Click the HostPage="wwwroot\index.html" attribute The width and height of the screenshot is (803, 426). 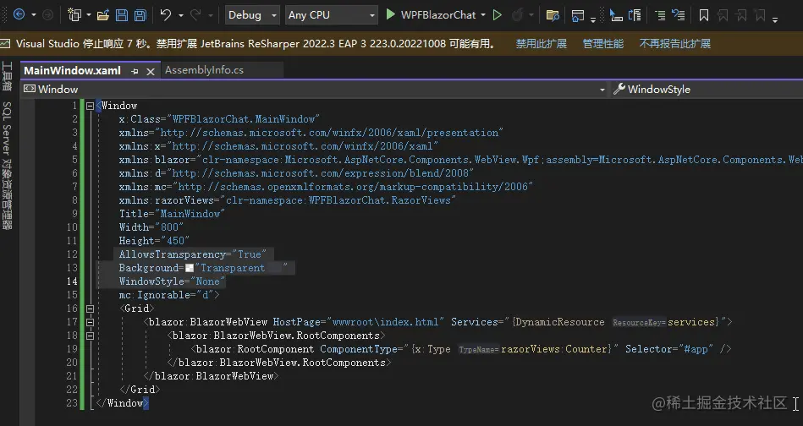(359, 322)
